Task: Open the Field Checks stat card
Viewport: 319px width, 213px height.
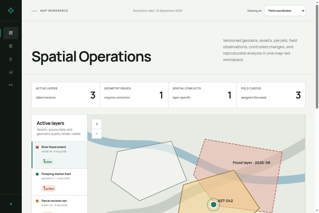Action: tap(271, 95)
